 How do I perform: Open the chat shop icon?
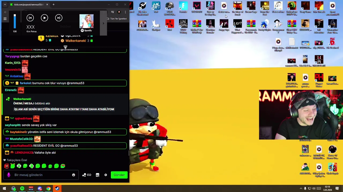(x=98, y=175)
